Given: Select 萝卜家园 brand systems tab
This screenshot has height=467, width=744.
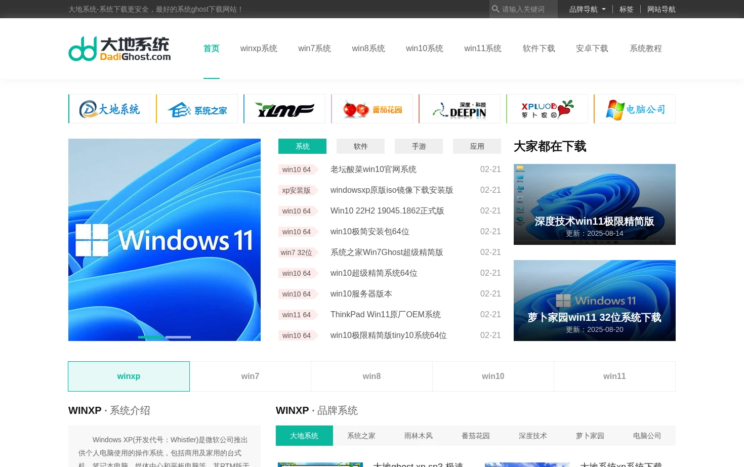Looking at the screenshot, I should (590, 436).
